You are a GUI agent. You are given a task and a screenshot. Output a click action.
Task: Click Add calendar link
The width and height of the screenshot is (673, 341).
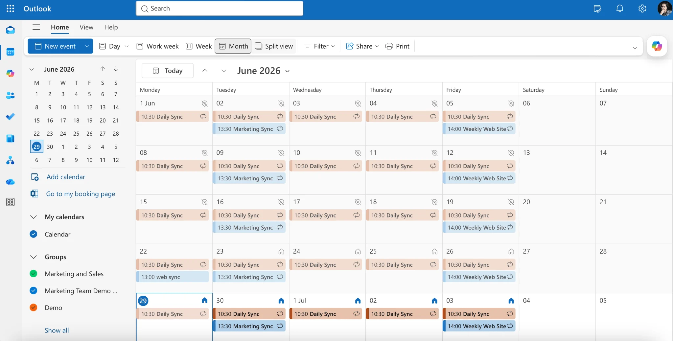coord(66,177)
